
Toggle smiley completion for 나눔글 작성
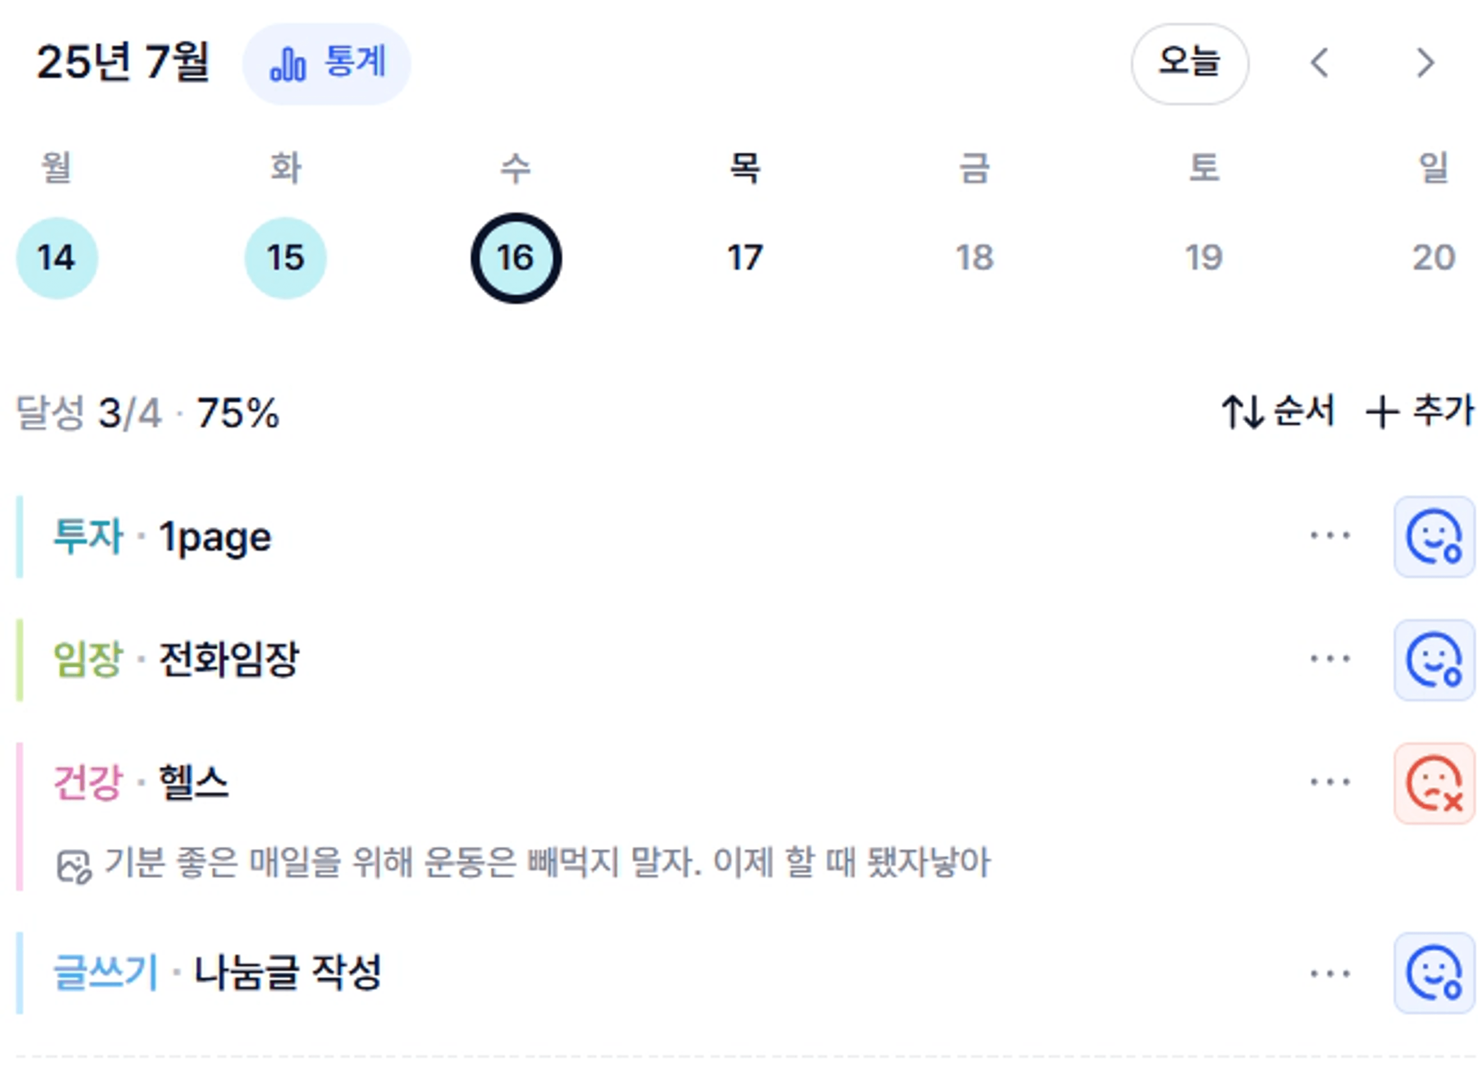(x=1435, y=972)
